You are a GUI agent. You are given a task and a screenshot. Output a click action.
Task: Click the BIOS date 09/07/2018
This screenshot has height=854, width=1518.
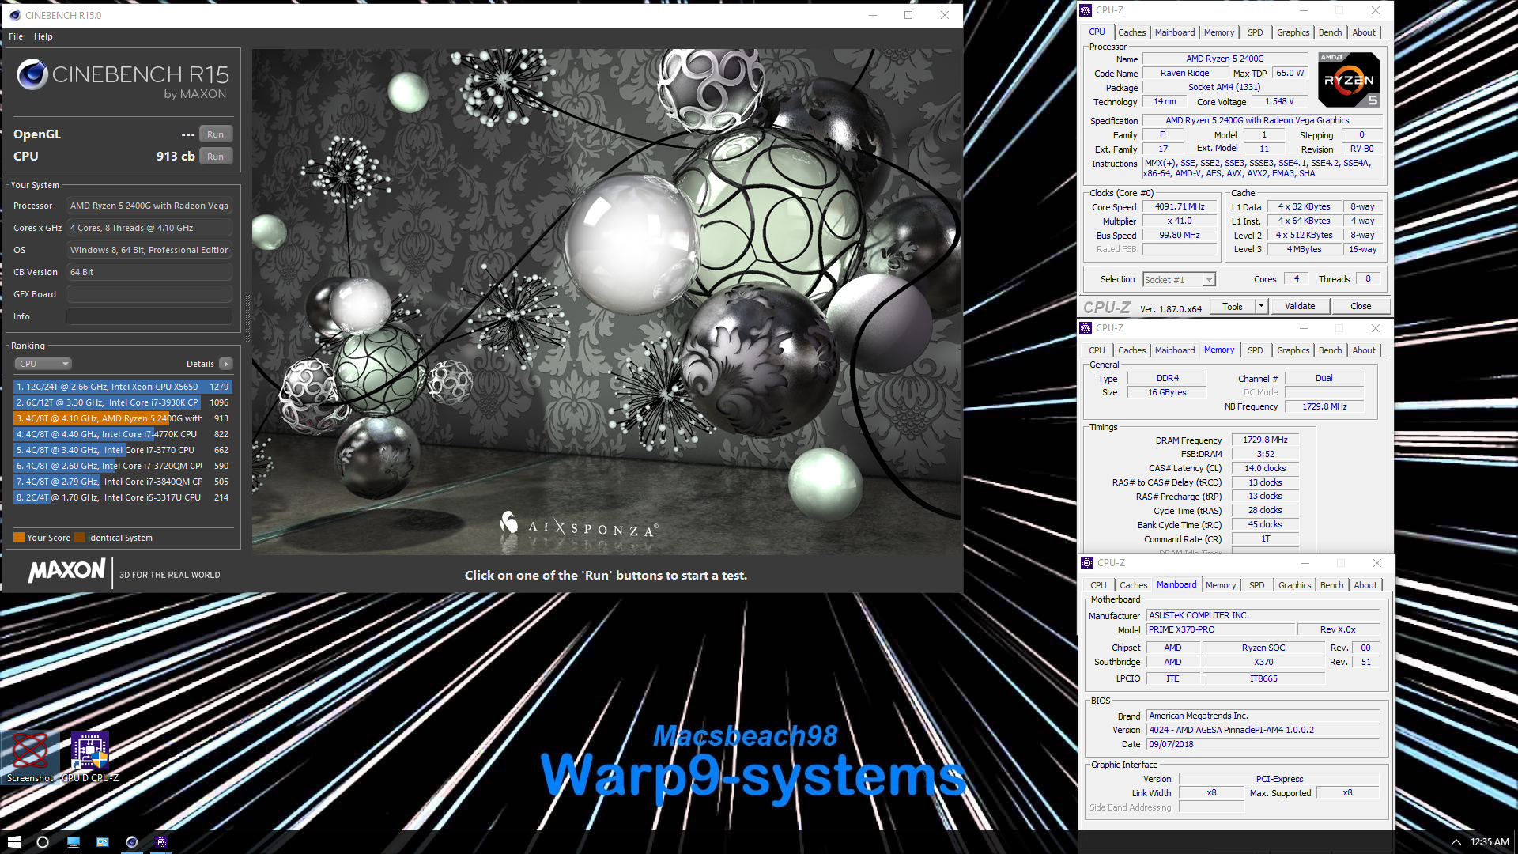click(1263, 745)
